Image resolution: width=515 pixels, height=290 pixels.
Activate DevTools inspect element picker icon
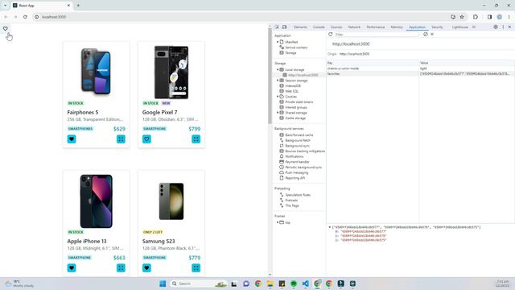coord(277,27)
